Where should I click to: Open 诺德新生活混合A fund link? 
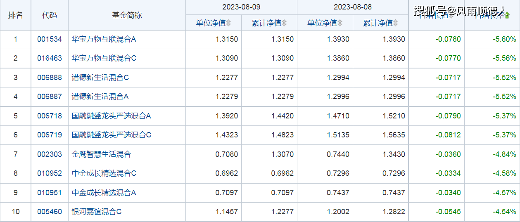coord(100,97)
